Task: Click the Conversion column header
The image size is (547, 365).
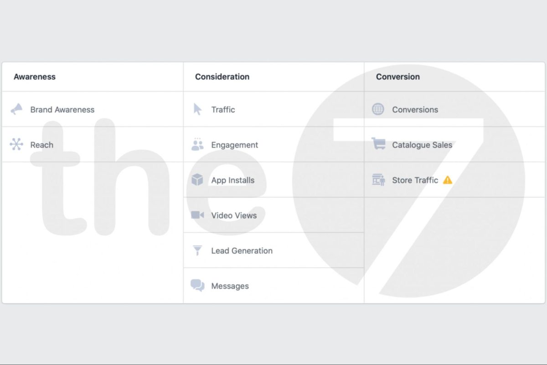Action: click(398, 77)
